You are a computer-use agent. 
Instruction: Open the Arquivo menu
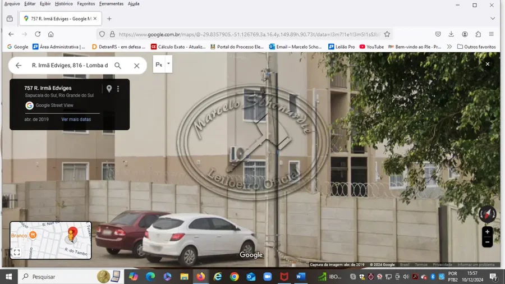click(x=12, y=4)
